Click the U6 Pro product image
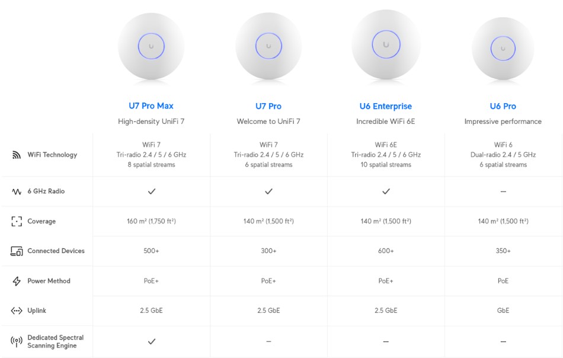This screenshot has height=358, width=563. (503, 49)
